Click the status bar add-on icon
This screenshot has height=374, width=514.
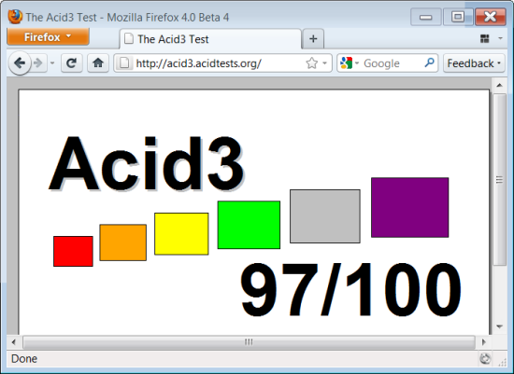485,359
